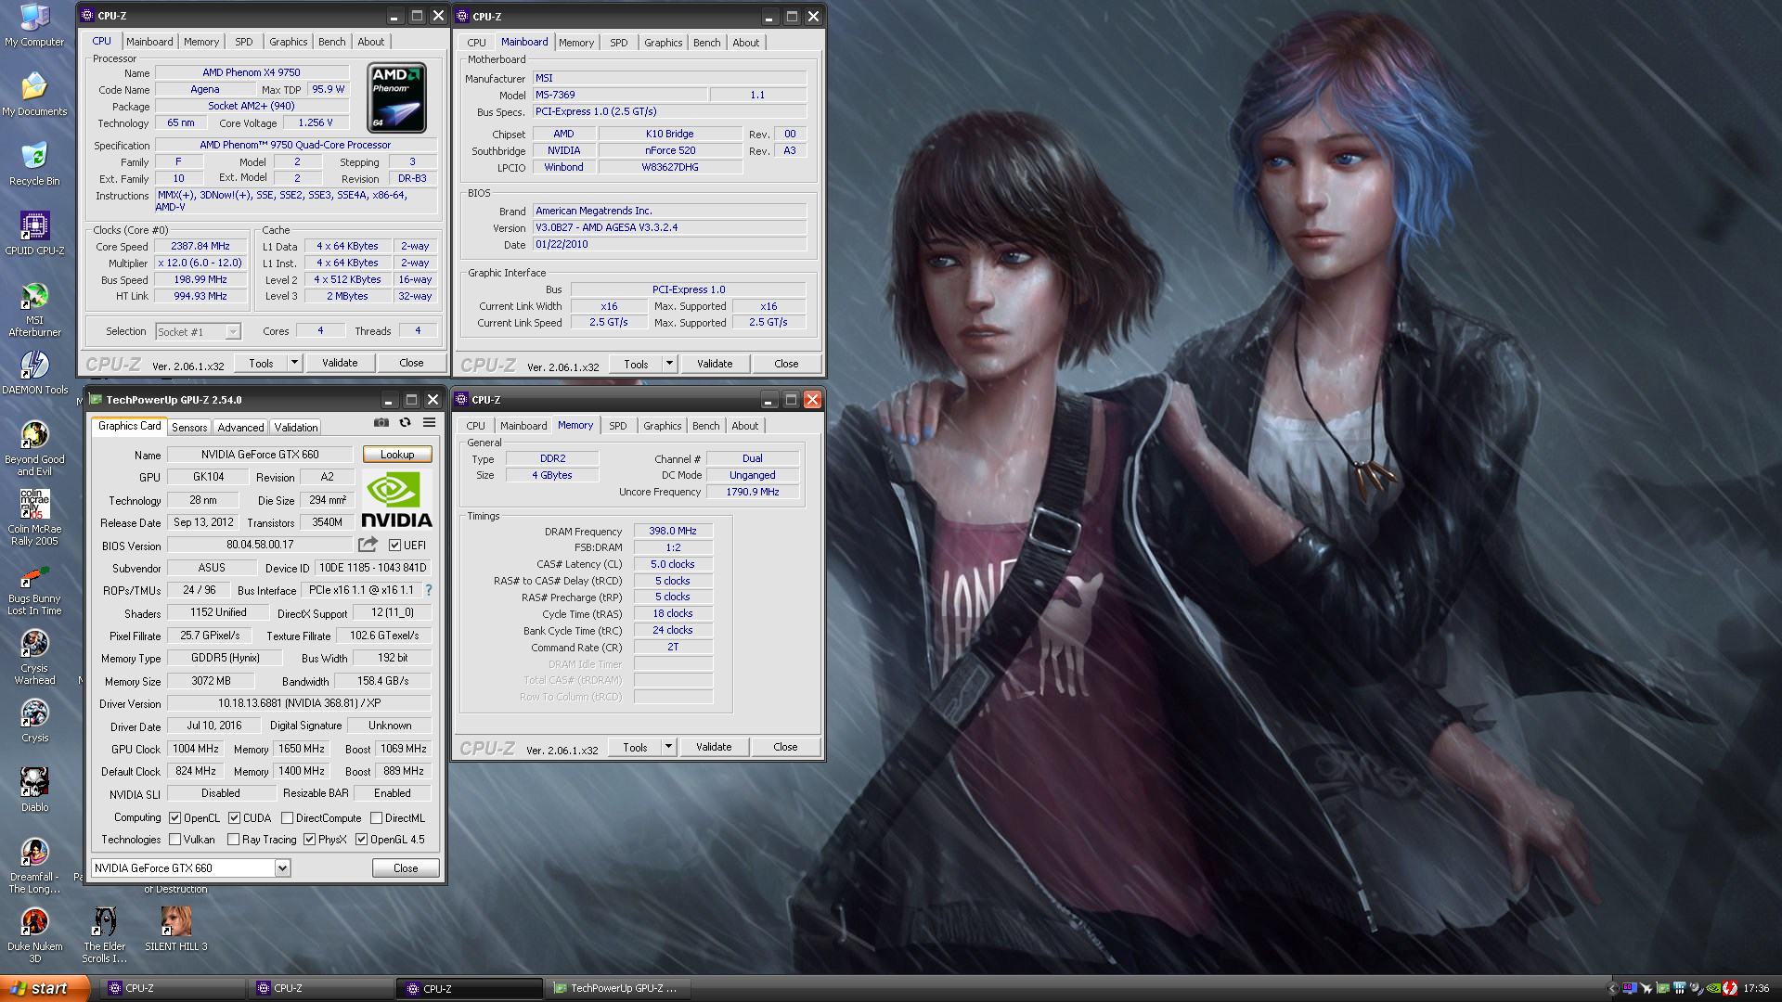The height and width of the screenshot is (1002, 1782).
Task: Open GPU-Z hamburger menu icon
Action: point(429,422)
